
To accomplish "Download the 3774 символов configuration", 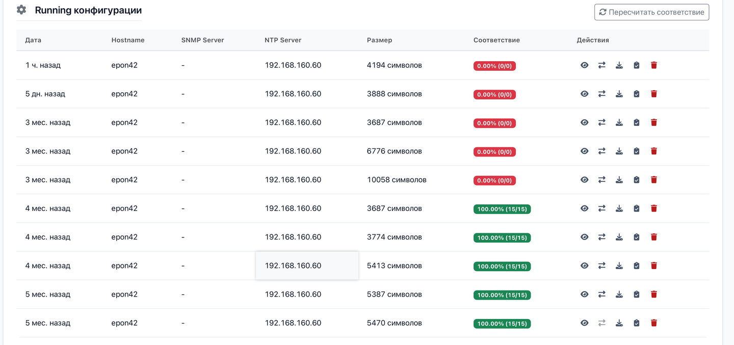I will [x=619, y=237].
